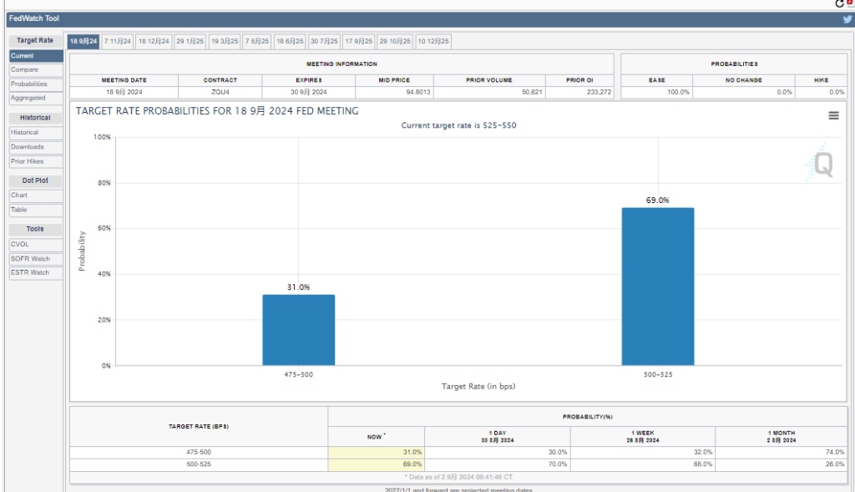Click the Probabilities sidebar button

point(36,84)
